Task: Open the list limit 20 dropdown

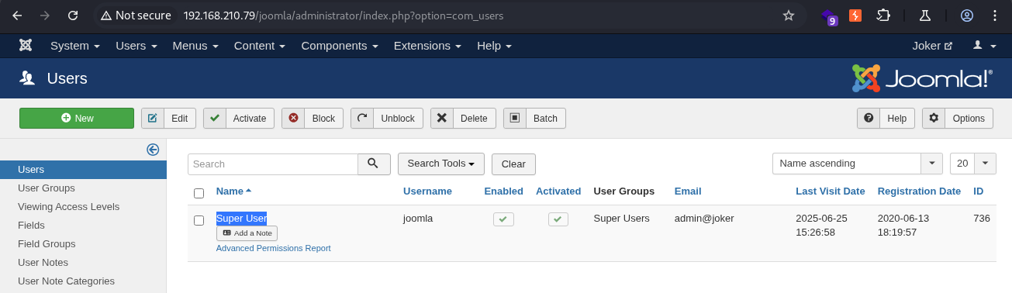Action: (972, 164)
